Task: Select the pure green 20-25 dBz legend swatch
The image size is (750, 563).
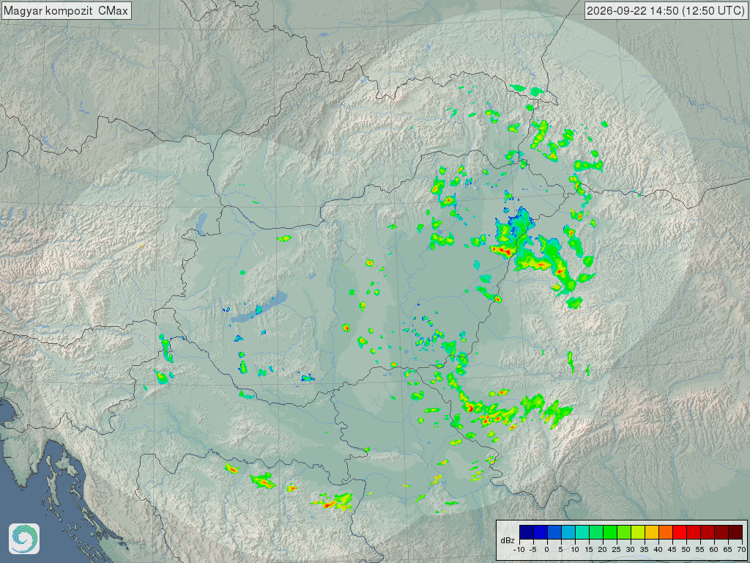Action: click(610, 532)
